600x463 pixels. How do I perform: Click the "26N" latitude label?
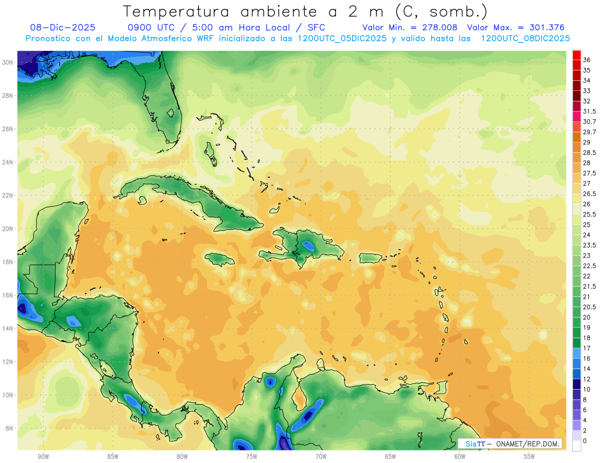[8, 129]
